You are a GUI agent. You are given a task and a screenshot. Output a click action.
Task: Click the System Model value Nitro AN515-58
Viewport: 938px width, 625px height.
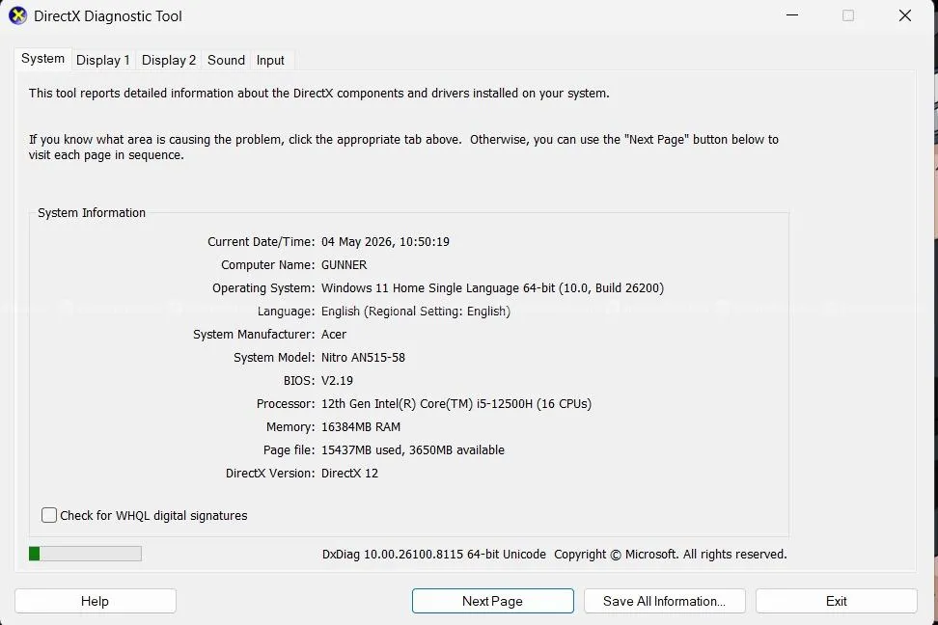click(363, 358)
